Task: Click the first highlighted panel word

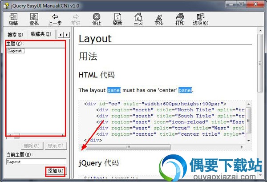Action: pyautogui.click(x=114, y=90)
